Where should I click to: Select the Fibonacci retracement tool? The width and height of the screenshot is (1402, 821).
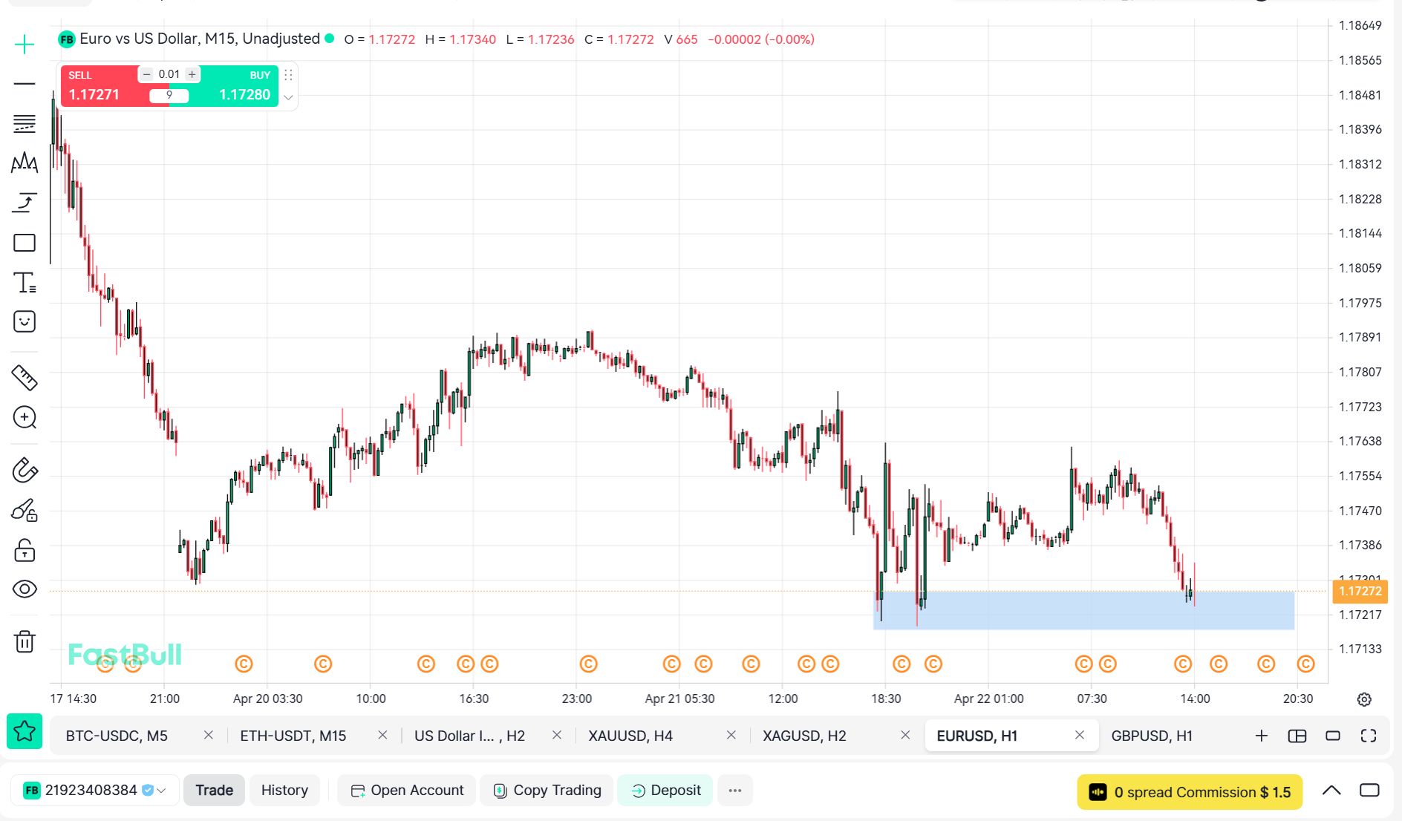pos(25,123)
